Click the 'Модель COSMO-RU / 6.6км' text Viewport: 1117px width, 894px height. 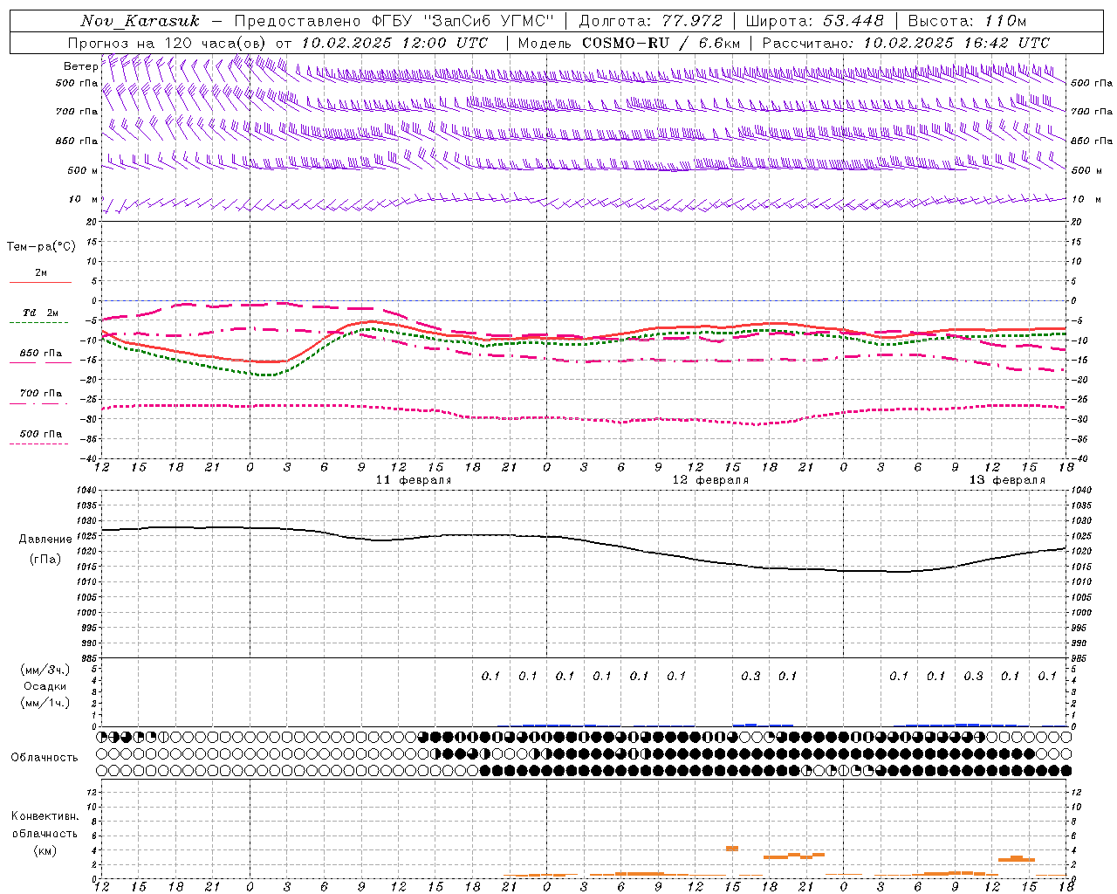629,43
